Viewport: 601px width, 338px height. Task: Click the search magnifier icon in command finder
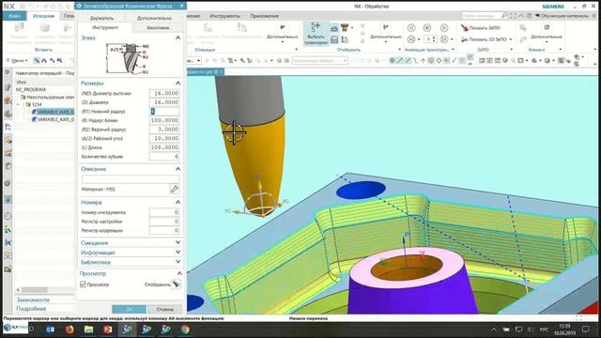point(503,16)
